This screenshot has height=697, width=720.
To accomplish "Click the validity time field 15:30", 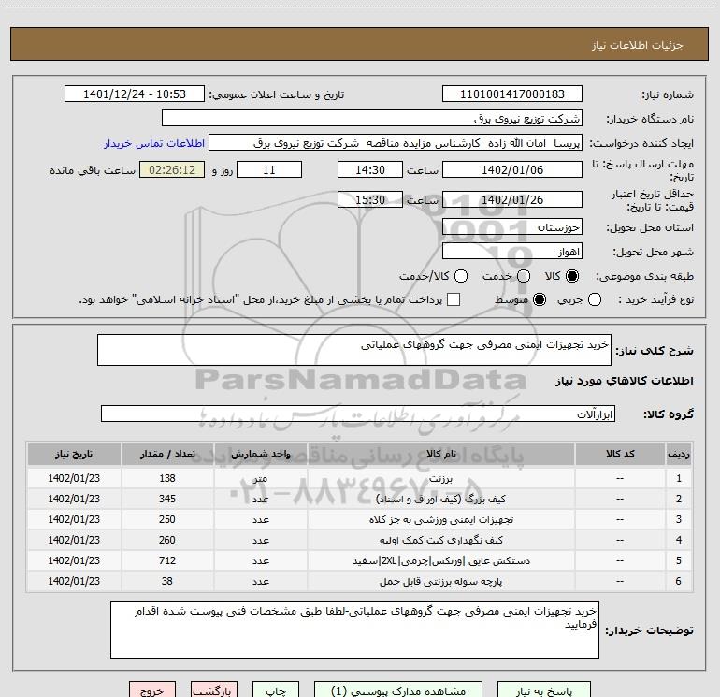I will (x=370, y=200).
